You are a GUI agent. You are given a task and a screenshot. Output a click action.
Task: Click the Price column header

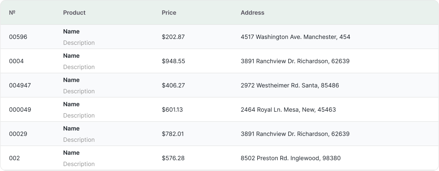coord(169,13)
